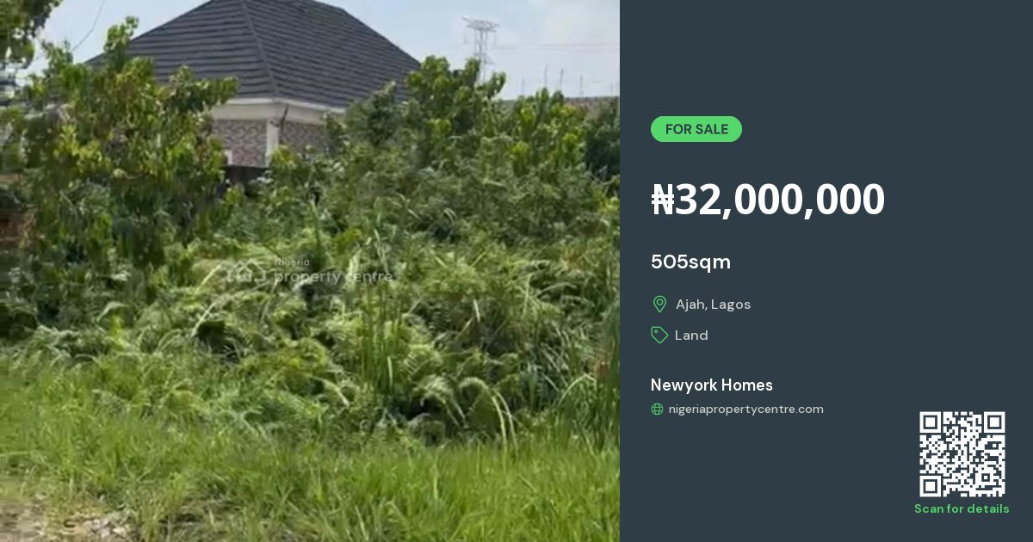Click the Scan for details caption
Viewport: 1033px width, 542px height.
962,508
